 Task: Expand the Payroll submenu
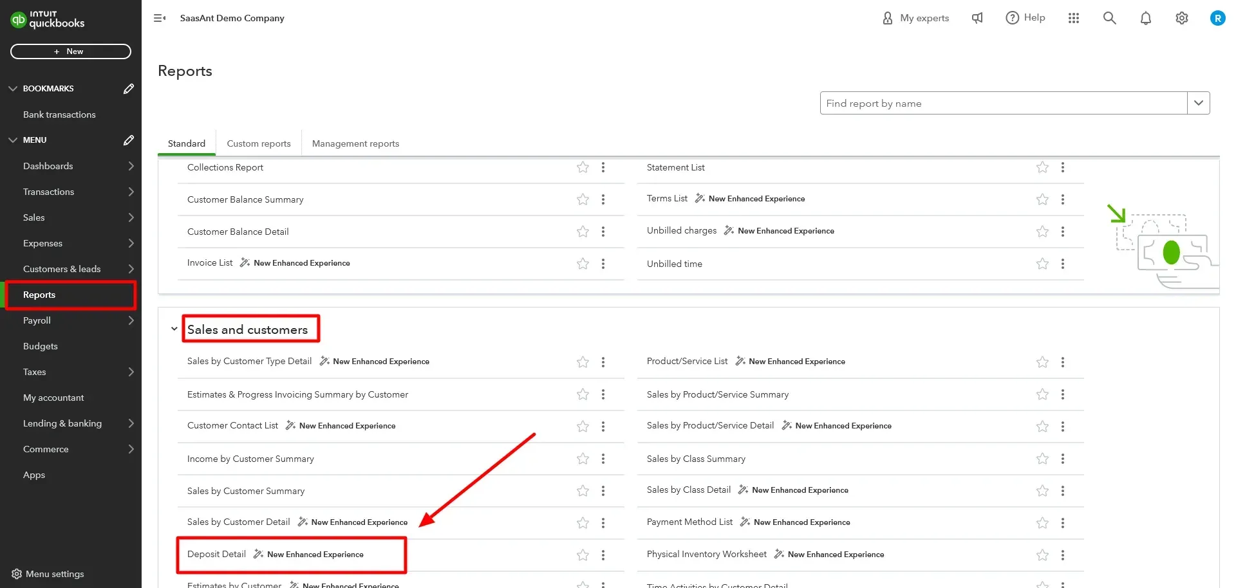click(131, 320)
